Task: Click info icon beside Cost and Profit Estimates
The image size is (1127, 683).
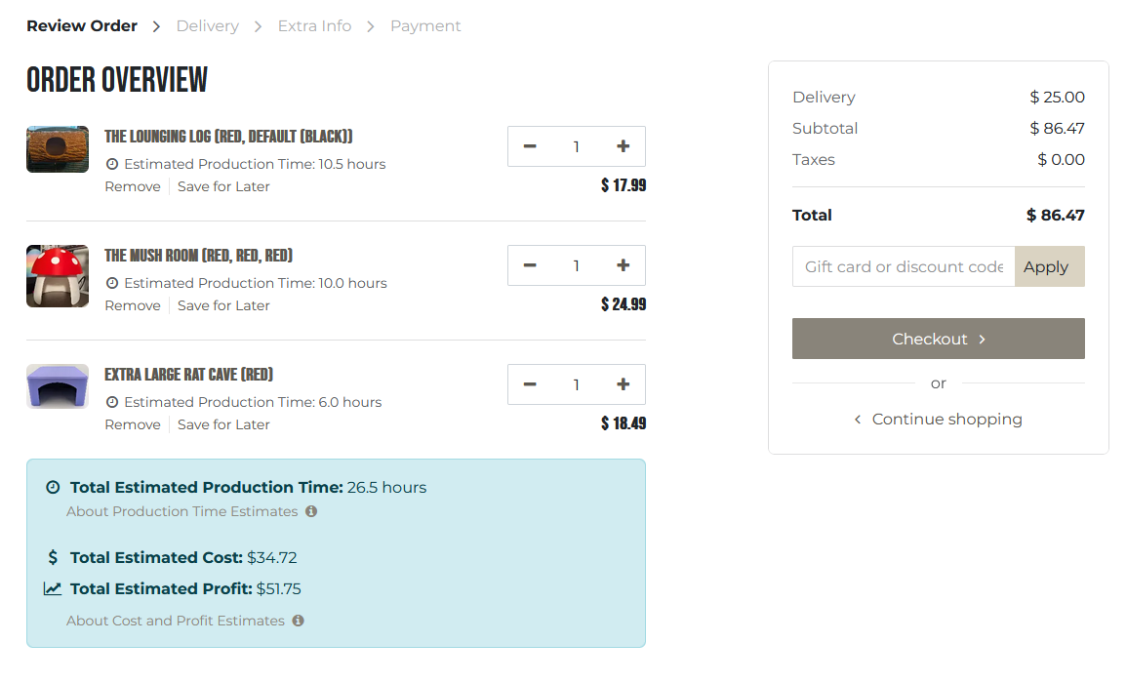Action: (x=299, y=621)
